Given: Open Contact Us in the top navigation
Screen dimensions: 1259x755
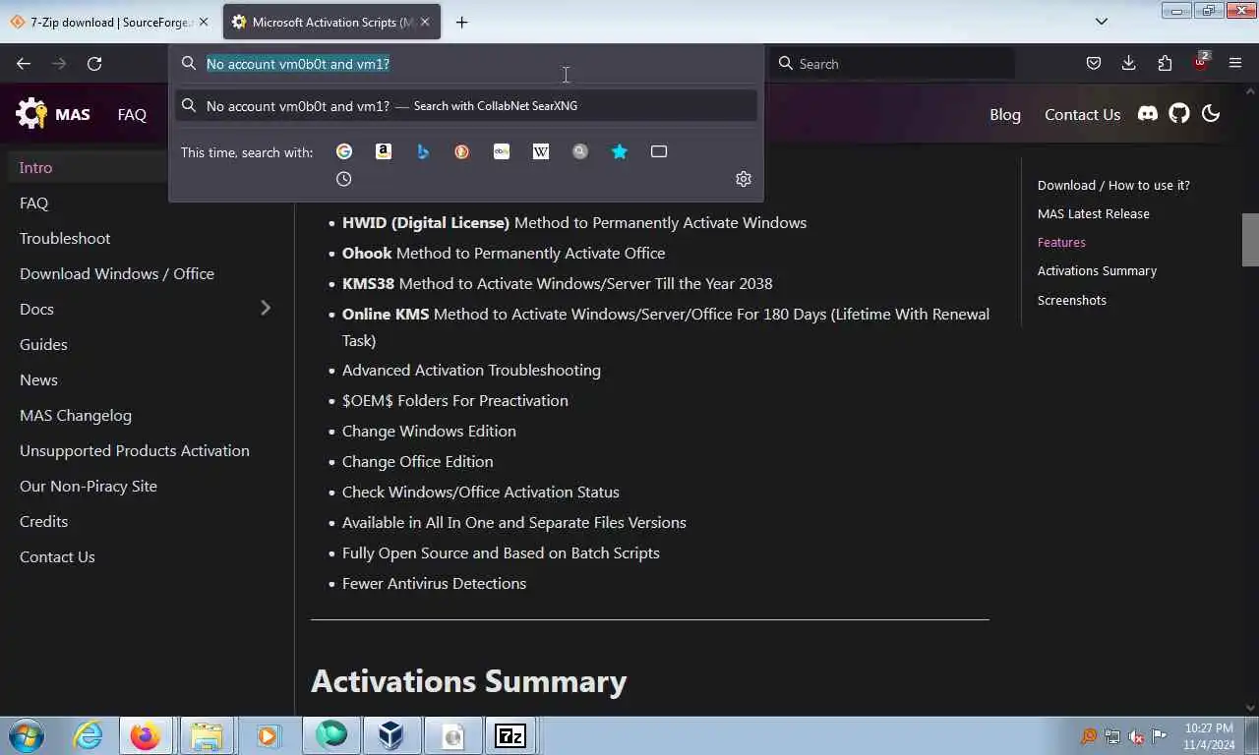Looking at the screenshot, I should click(1082, 114).
